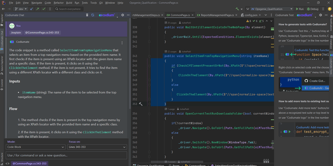The width and height of the screenshot is (333, 166).
Task: Click the Debug button
Action: coord(313,9)
